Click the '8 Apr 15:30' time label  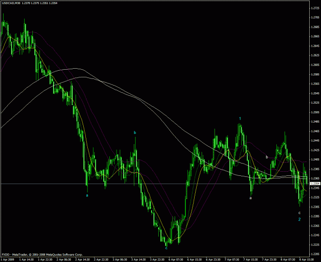tap(306, 260)
